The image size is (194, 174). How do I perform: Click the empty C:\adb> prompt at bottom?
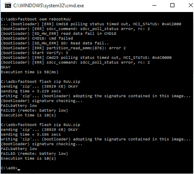pos(9,168)
